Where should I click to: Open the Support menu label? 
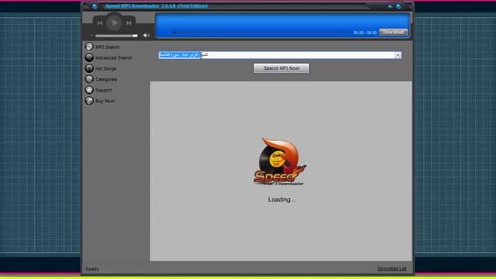point(104,90)
